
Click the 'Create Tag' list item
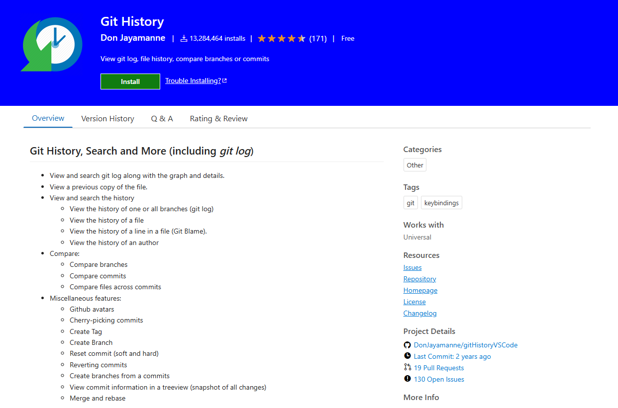click(86, 331)
